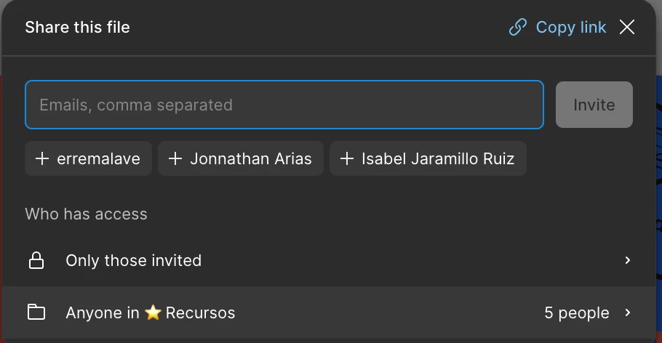Expand chevron on Only those invited row
This screenshot has width=662, height=343.
click(627, 260)
